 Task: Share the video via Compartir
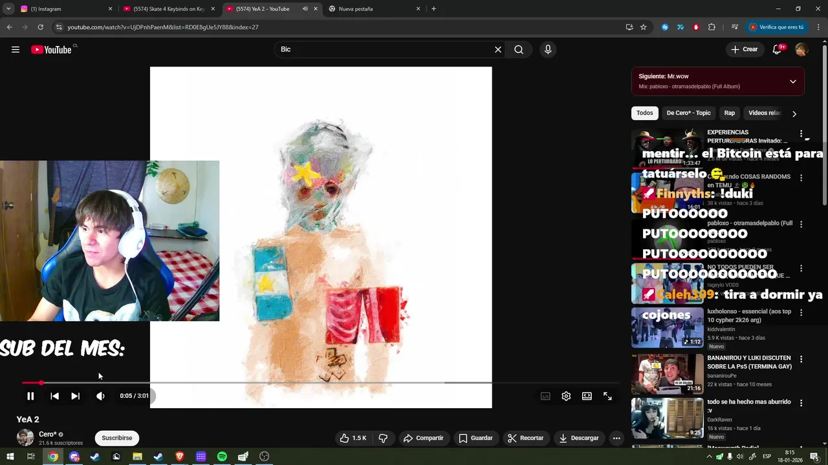pos(423,438)
